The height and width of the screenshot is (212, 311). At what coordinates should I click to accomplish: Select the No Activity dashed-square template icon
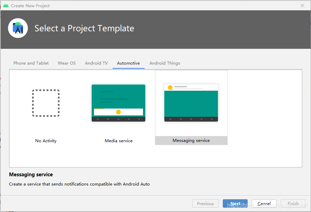click(x=46, y=103)
